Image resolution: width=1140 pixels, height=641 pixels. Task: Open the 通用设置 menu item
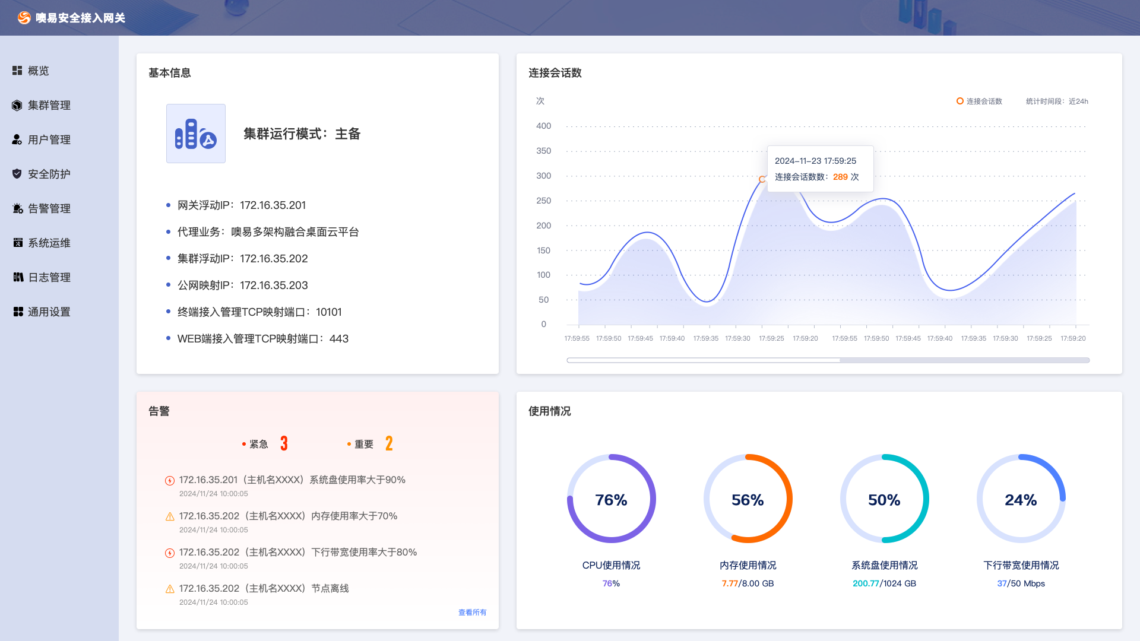[49, 312]
